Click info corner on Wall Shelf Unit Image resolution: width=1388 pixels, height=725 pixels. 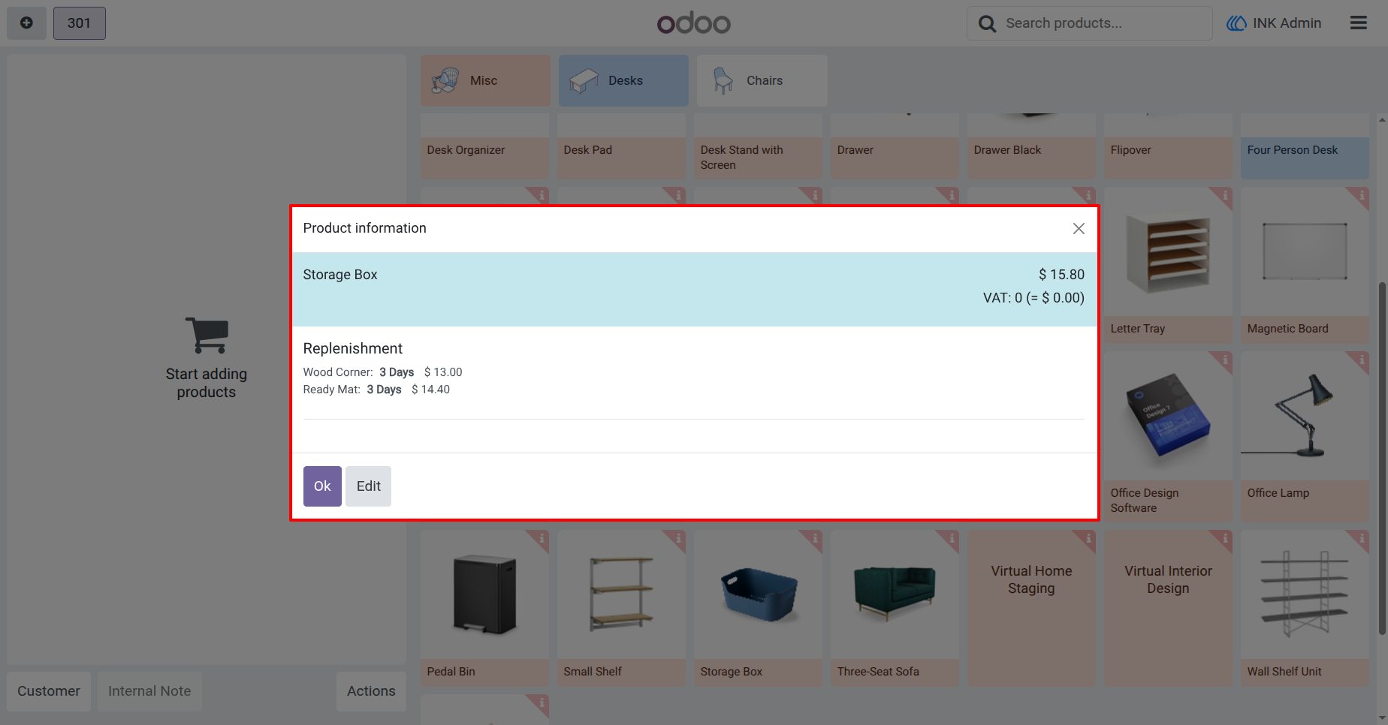1361,538
